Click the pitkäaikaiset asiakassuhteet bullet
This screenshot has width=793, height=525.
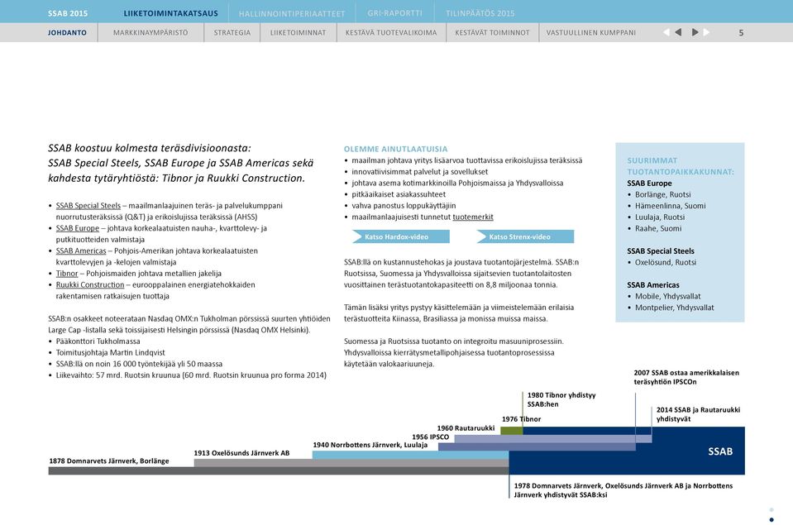pos(399,194)
